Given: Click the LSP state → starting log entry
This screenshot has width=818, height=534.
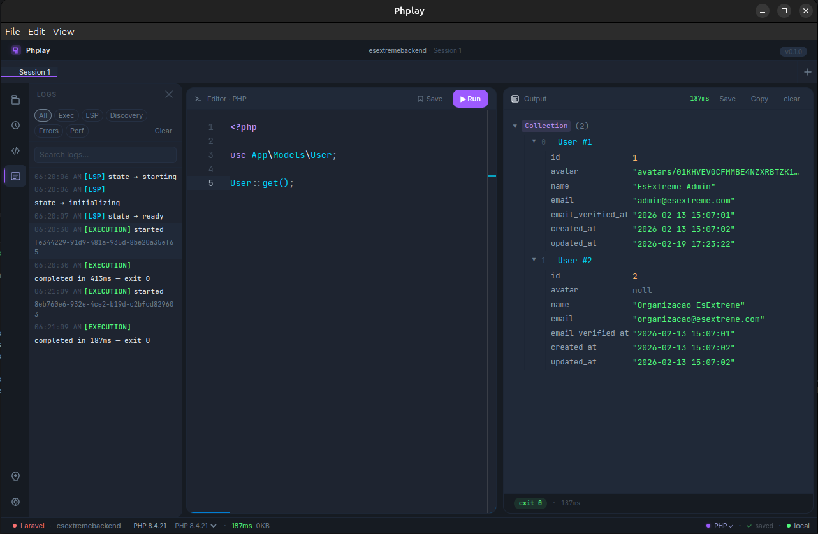Looking at the screenshot, I should (x=105, y=177).
